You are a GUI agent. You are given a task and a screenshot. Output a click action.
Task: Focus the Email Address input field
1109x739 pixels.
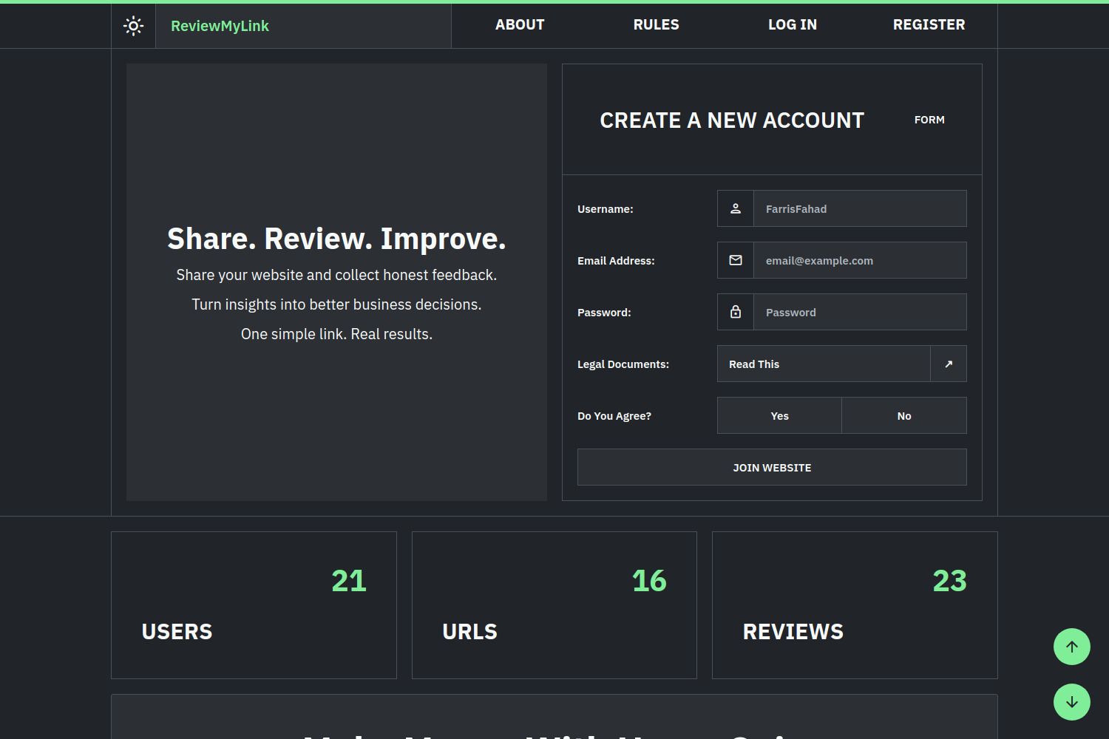tap(860, 260)
